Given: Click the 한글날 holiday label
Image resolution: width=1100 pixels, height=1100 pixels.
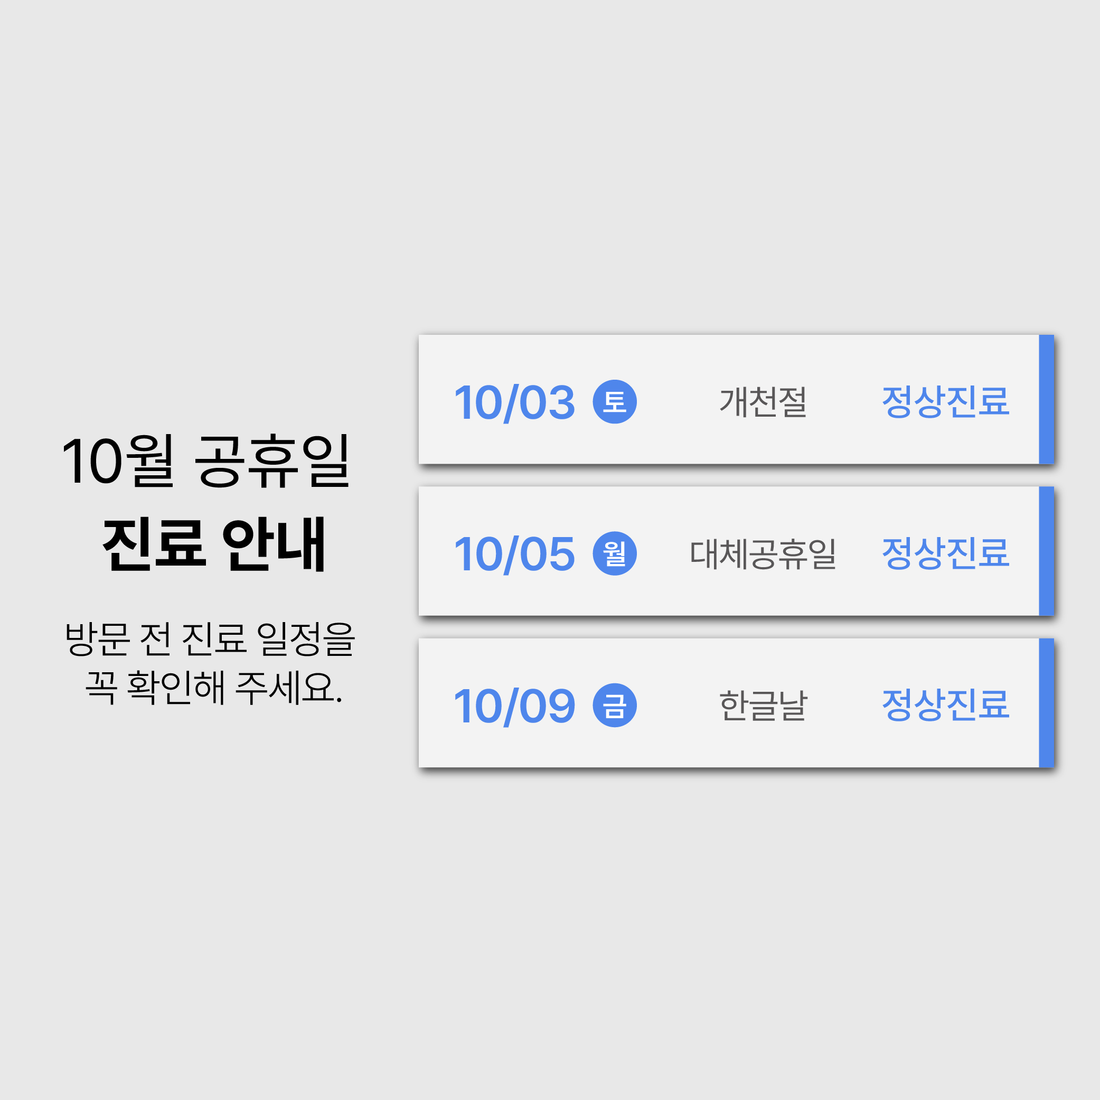Looking at the screenshot, I should [763, 705].
